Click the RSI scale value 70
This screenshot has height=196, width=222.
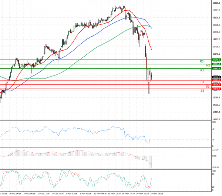point(214,129)
